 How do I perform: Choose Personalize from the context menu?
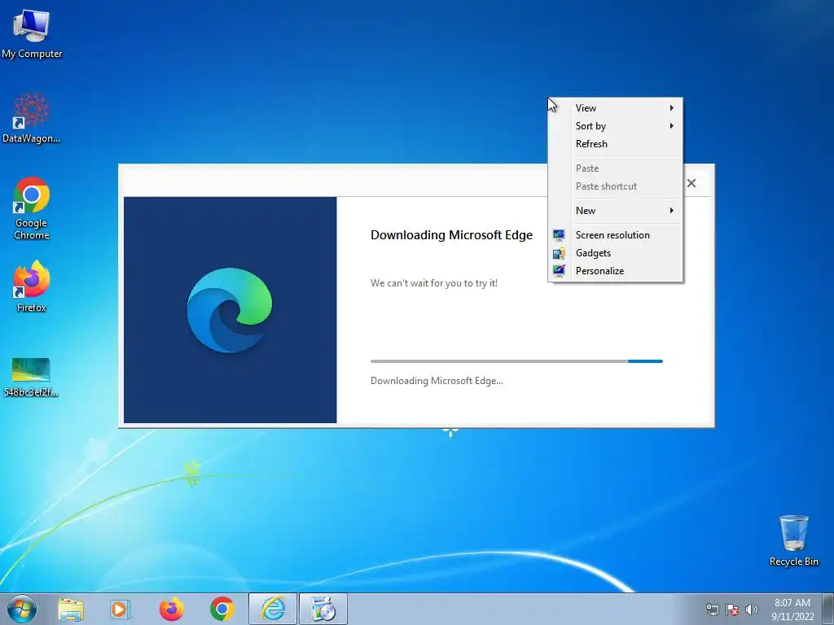pos(616,271)
